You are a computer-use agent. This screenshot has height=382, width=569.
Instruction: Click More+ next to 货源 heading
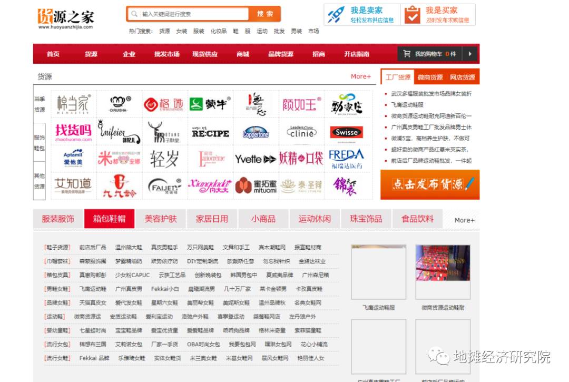click(x=361, y=76)
